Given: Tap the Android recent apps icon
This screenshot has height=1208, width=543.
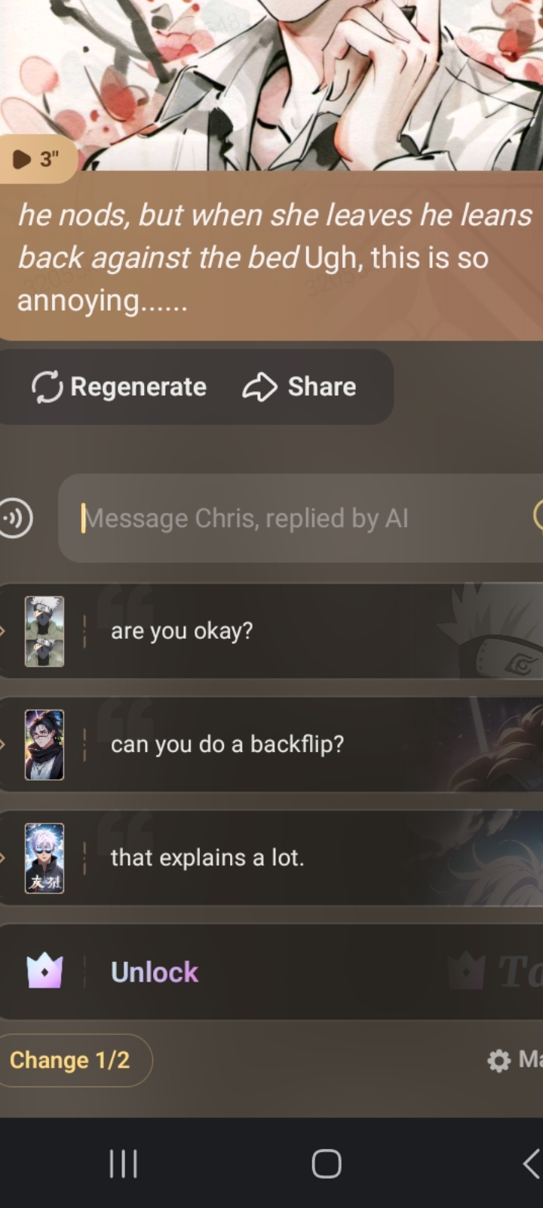Looking at the screenshot, I should tap(124, 1163).
